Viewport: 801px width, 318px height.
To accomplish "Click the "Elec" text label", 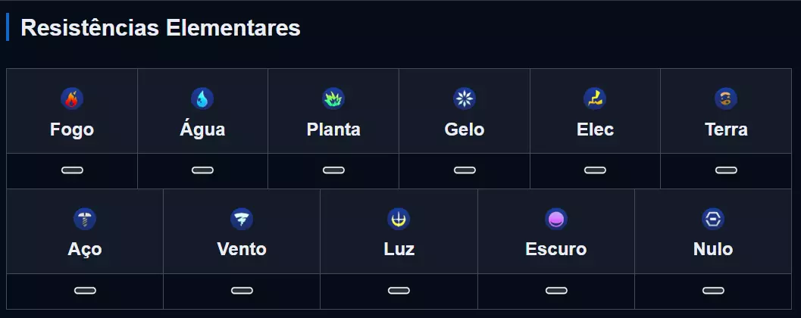I will [x=595, y=129].
